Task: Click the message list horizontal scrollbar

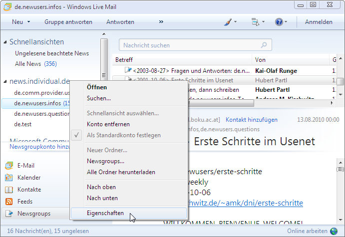Action: [221, 103]
